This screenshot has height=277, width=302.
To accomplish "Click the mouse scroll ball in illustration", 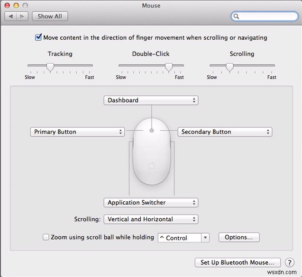I will pyautogui.click(x=152, y=131).
